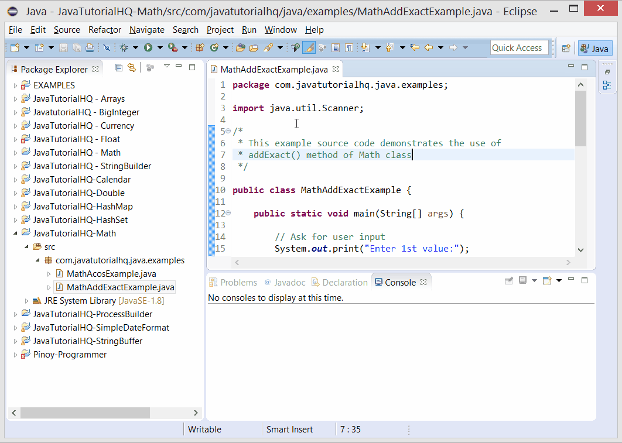622x443 pixels.
Task: Toggle Mark Occurrences highlighter button
Action: [x=309, y=48]
